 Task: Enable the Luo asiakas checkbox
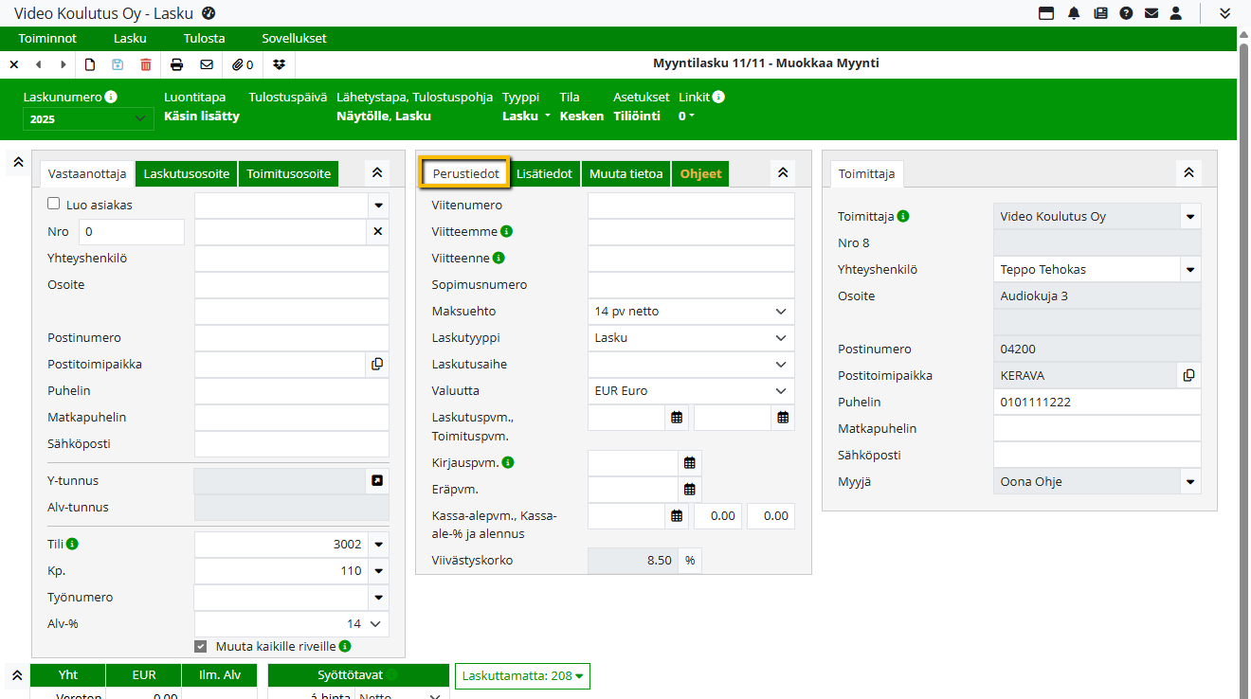[54, 204]
